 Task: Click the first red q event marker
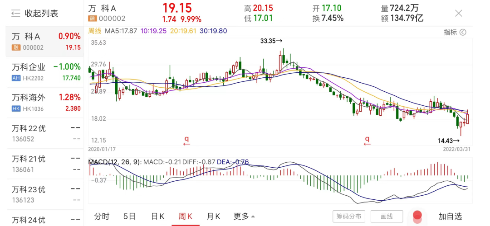[186, 141]
